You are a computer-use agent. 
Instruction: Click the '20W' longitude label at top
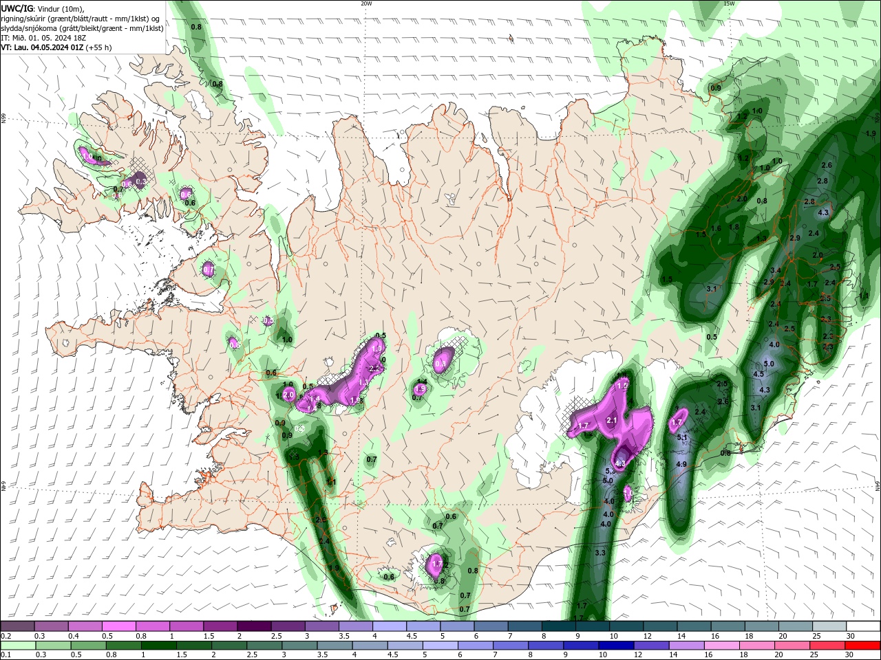tap(366, 3)
